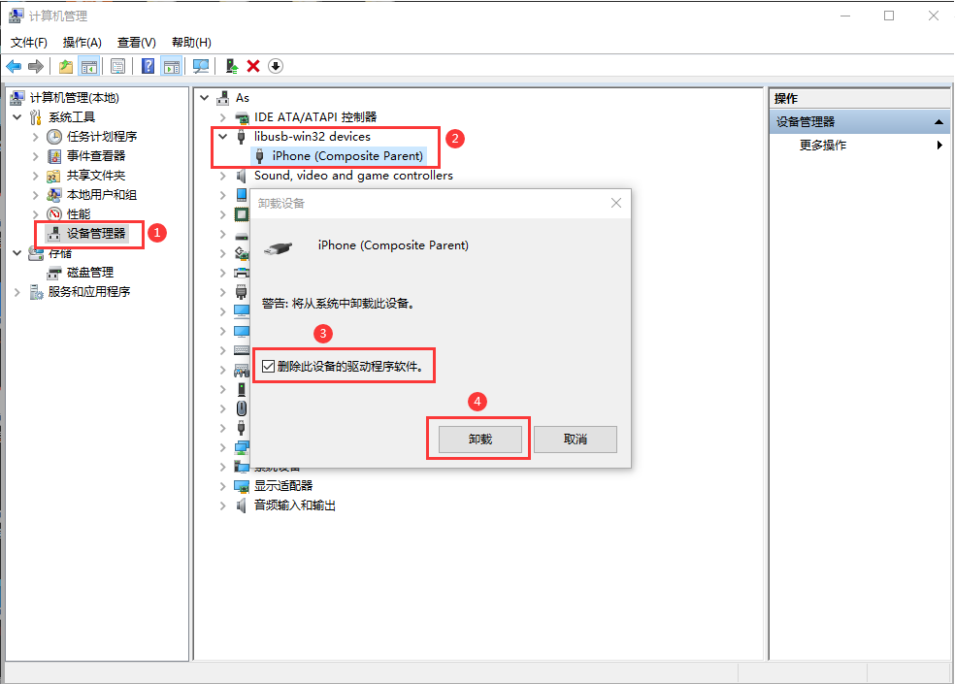The image size is (955, 684).
Task: Collapse the 系统工具 tree node
Action: (x=16, y=117)
